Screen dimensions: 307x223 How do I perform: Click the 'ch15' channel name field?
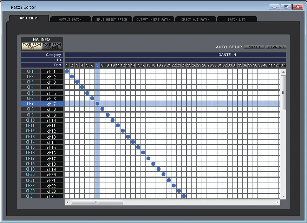pyautogui.click(x=52, y=147)
